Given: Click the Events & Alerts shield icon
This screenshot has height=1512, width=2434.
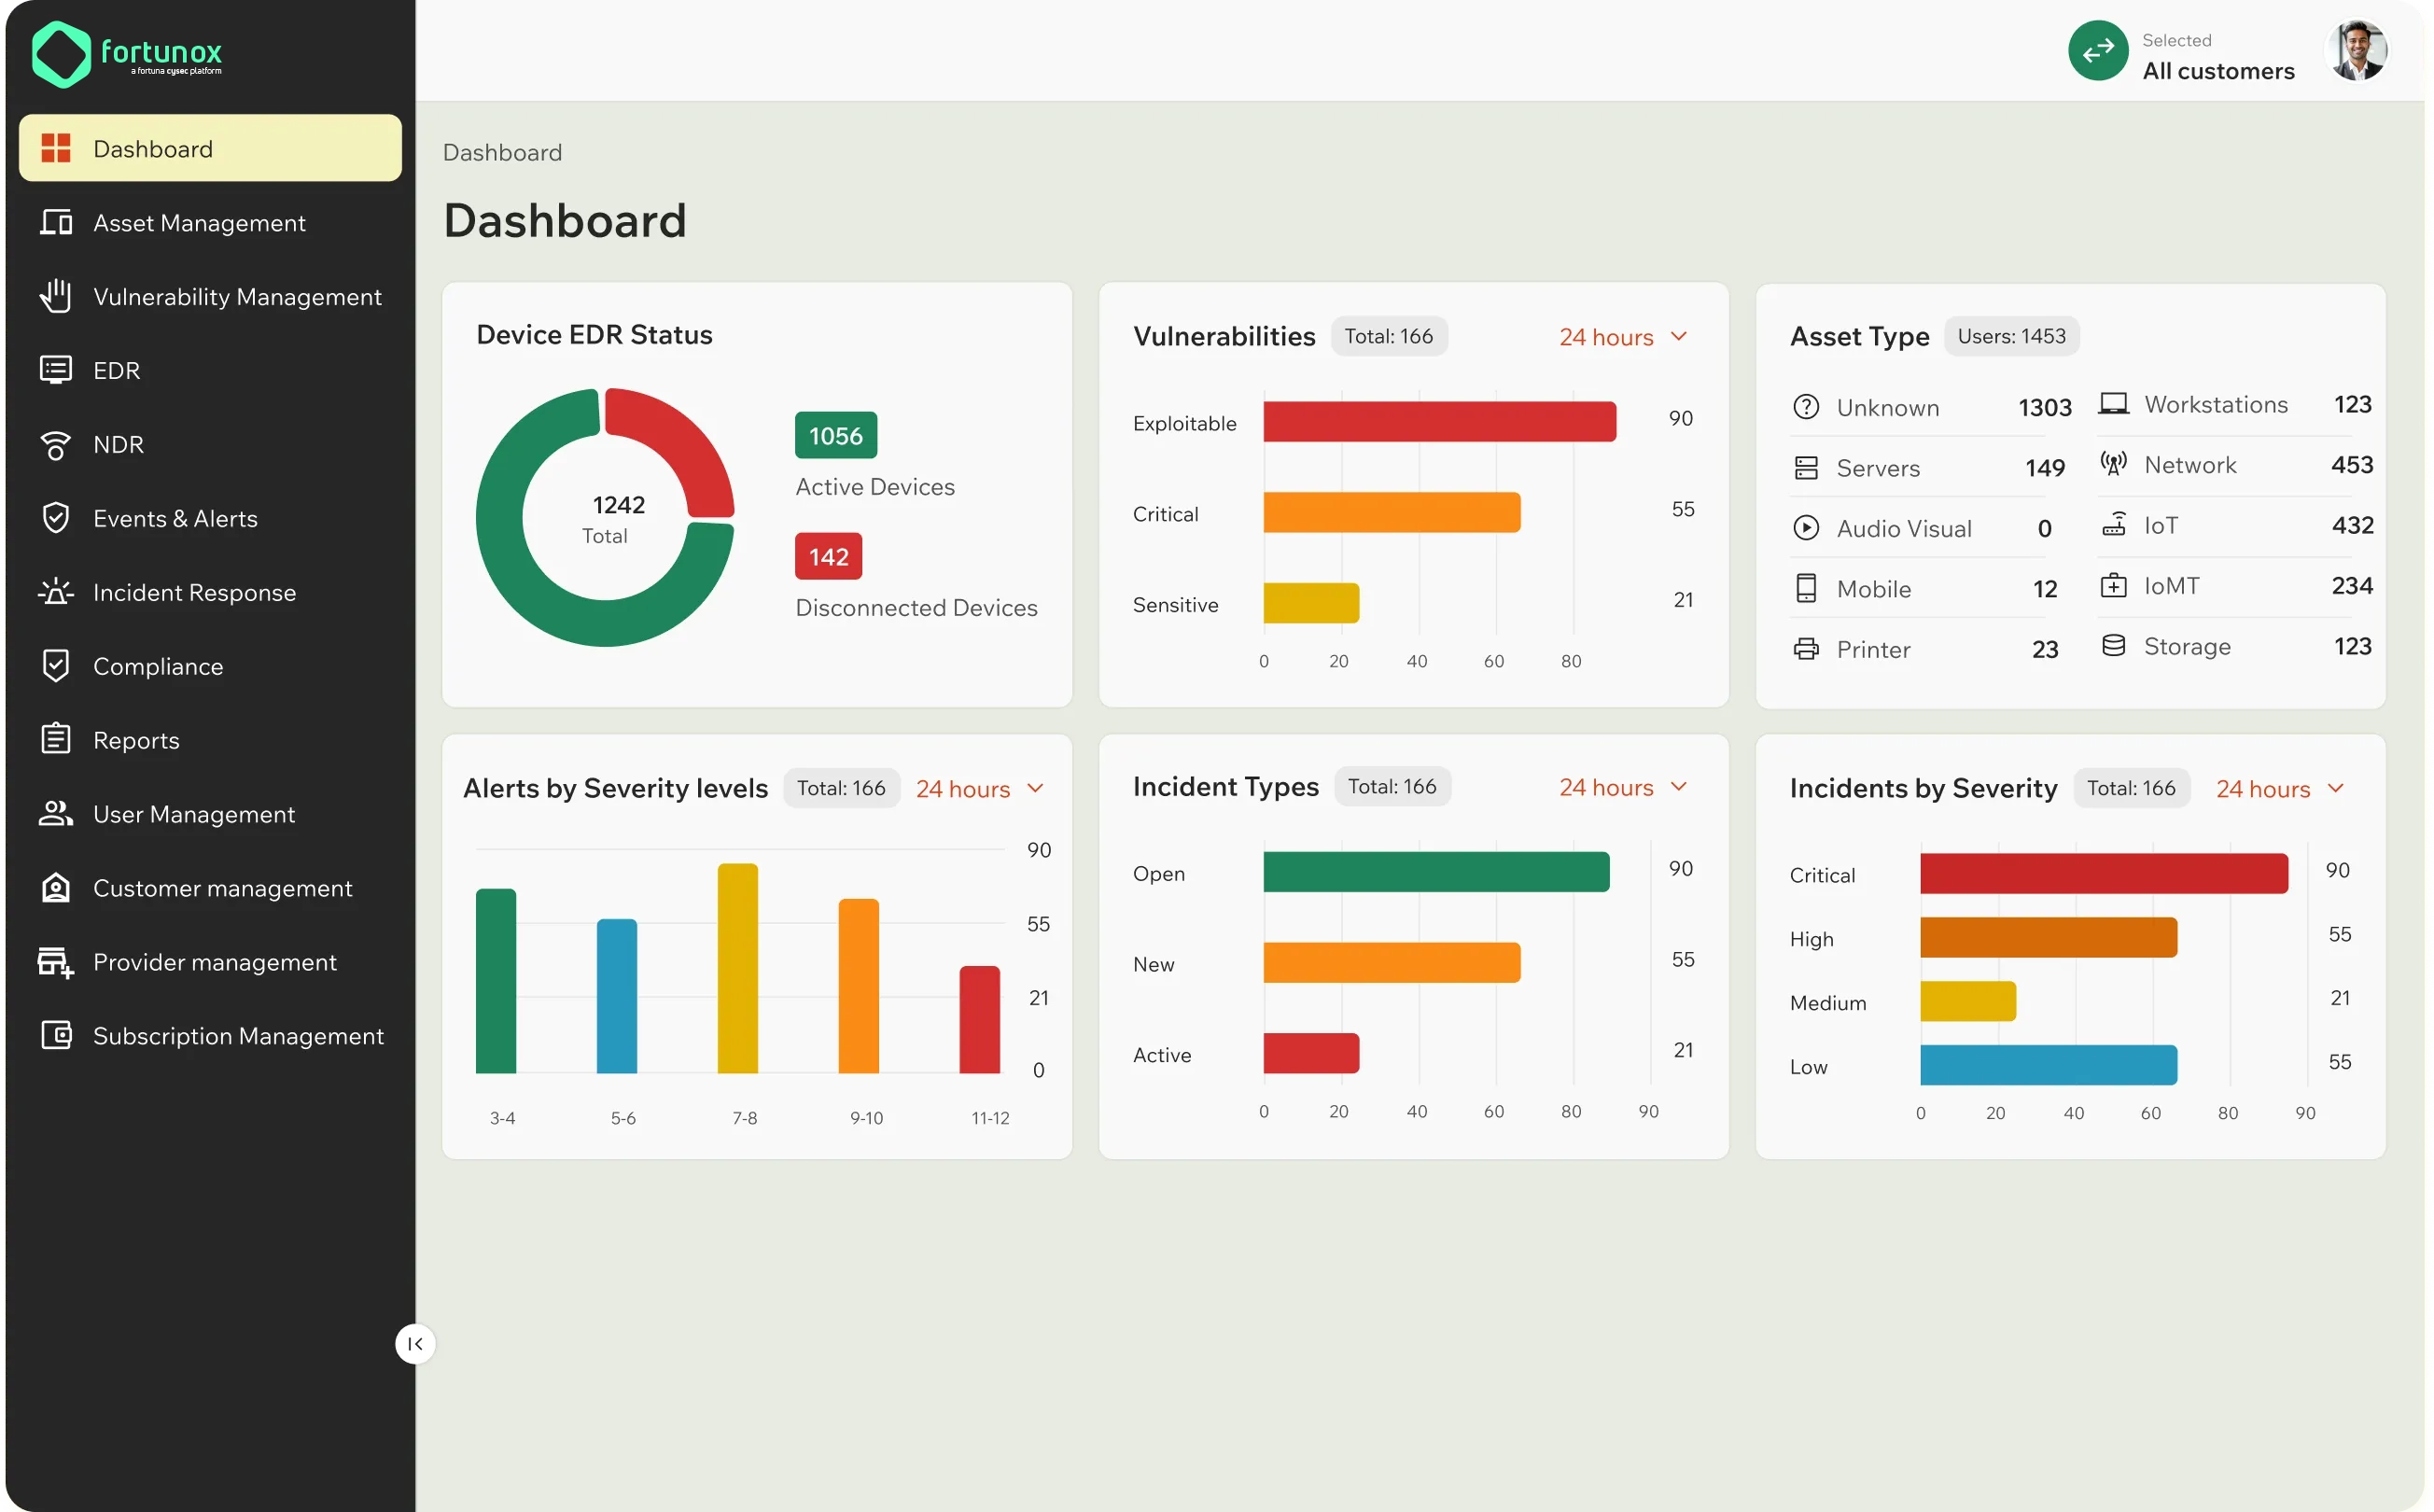Looking at the screenshot, I should [56, 518].
